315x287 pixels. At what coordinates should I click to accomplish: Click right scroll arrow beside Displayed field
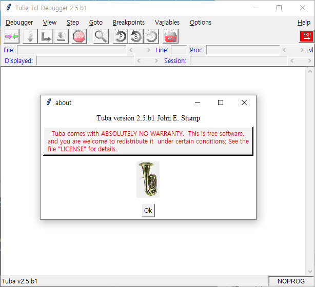156,61
